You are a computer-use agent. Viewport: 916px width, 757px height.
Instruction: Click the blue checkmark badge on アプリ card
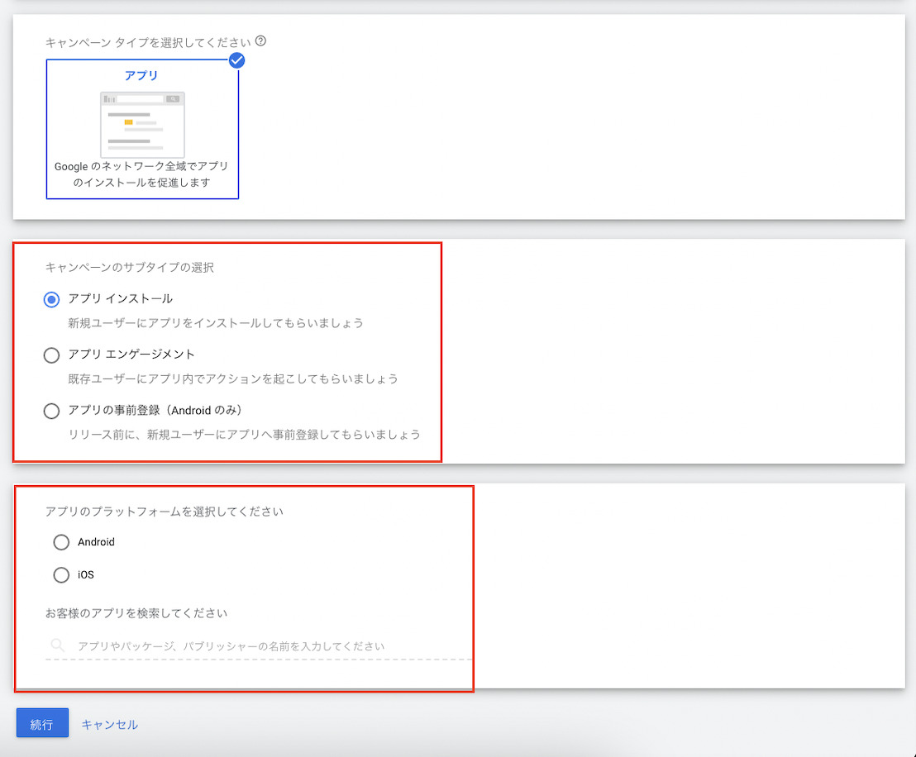point(237,60)
